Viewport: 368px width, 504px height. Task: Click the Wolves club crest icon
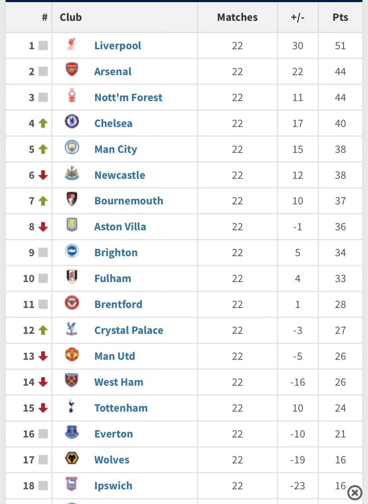pyautogui.click(x=72, y=459)
